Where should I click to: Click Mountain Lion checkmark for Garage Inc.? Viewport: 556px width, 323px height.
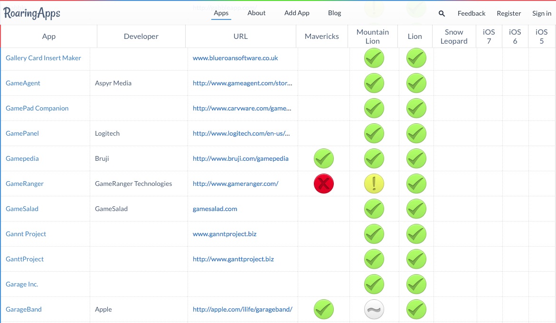pos(374,285)
